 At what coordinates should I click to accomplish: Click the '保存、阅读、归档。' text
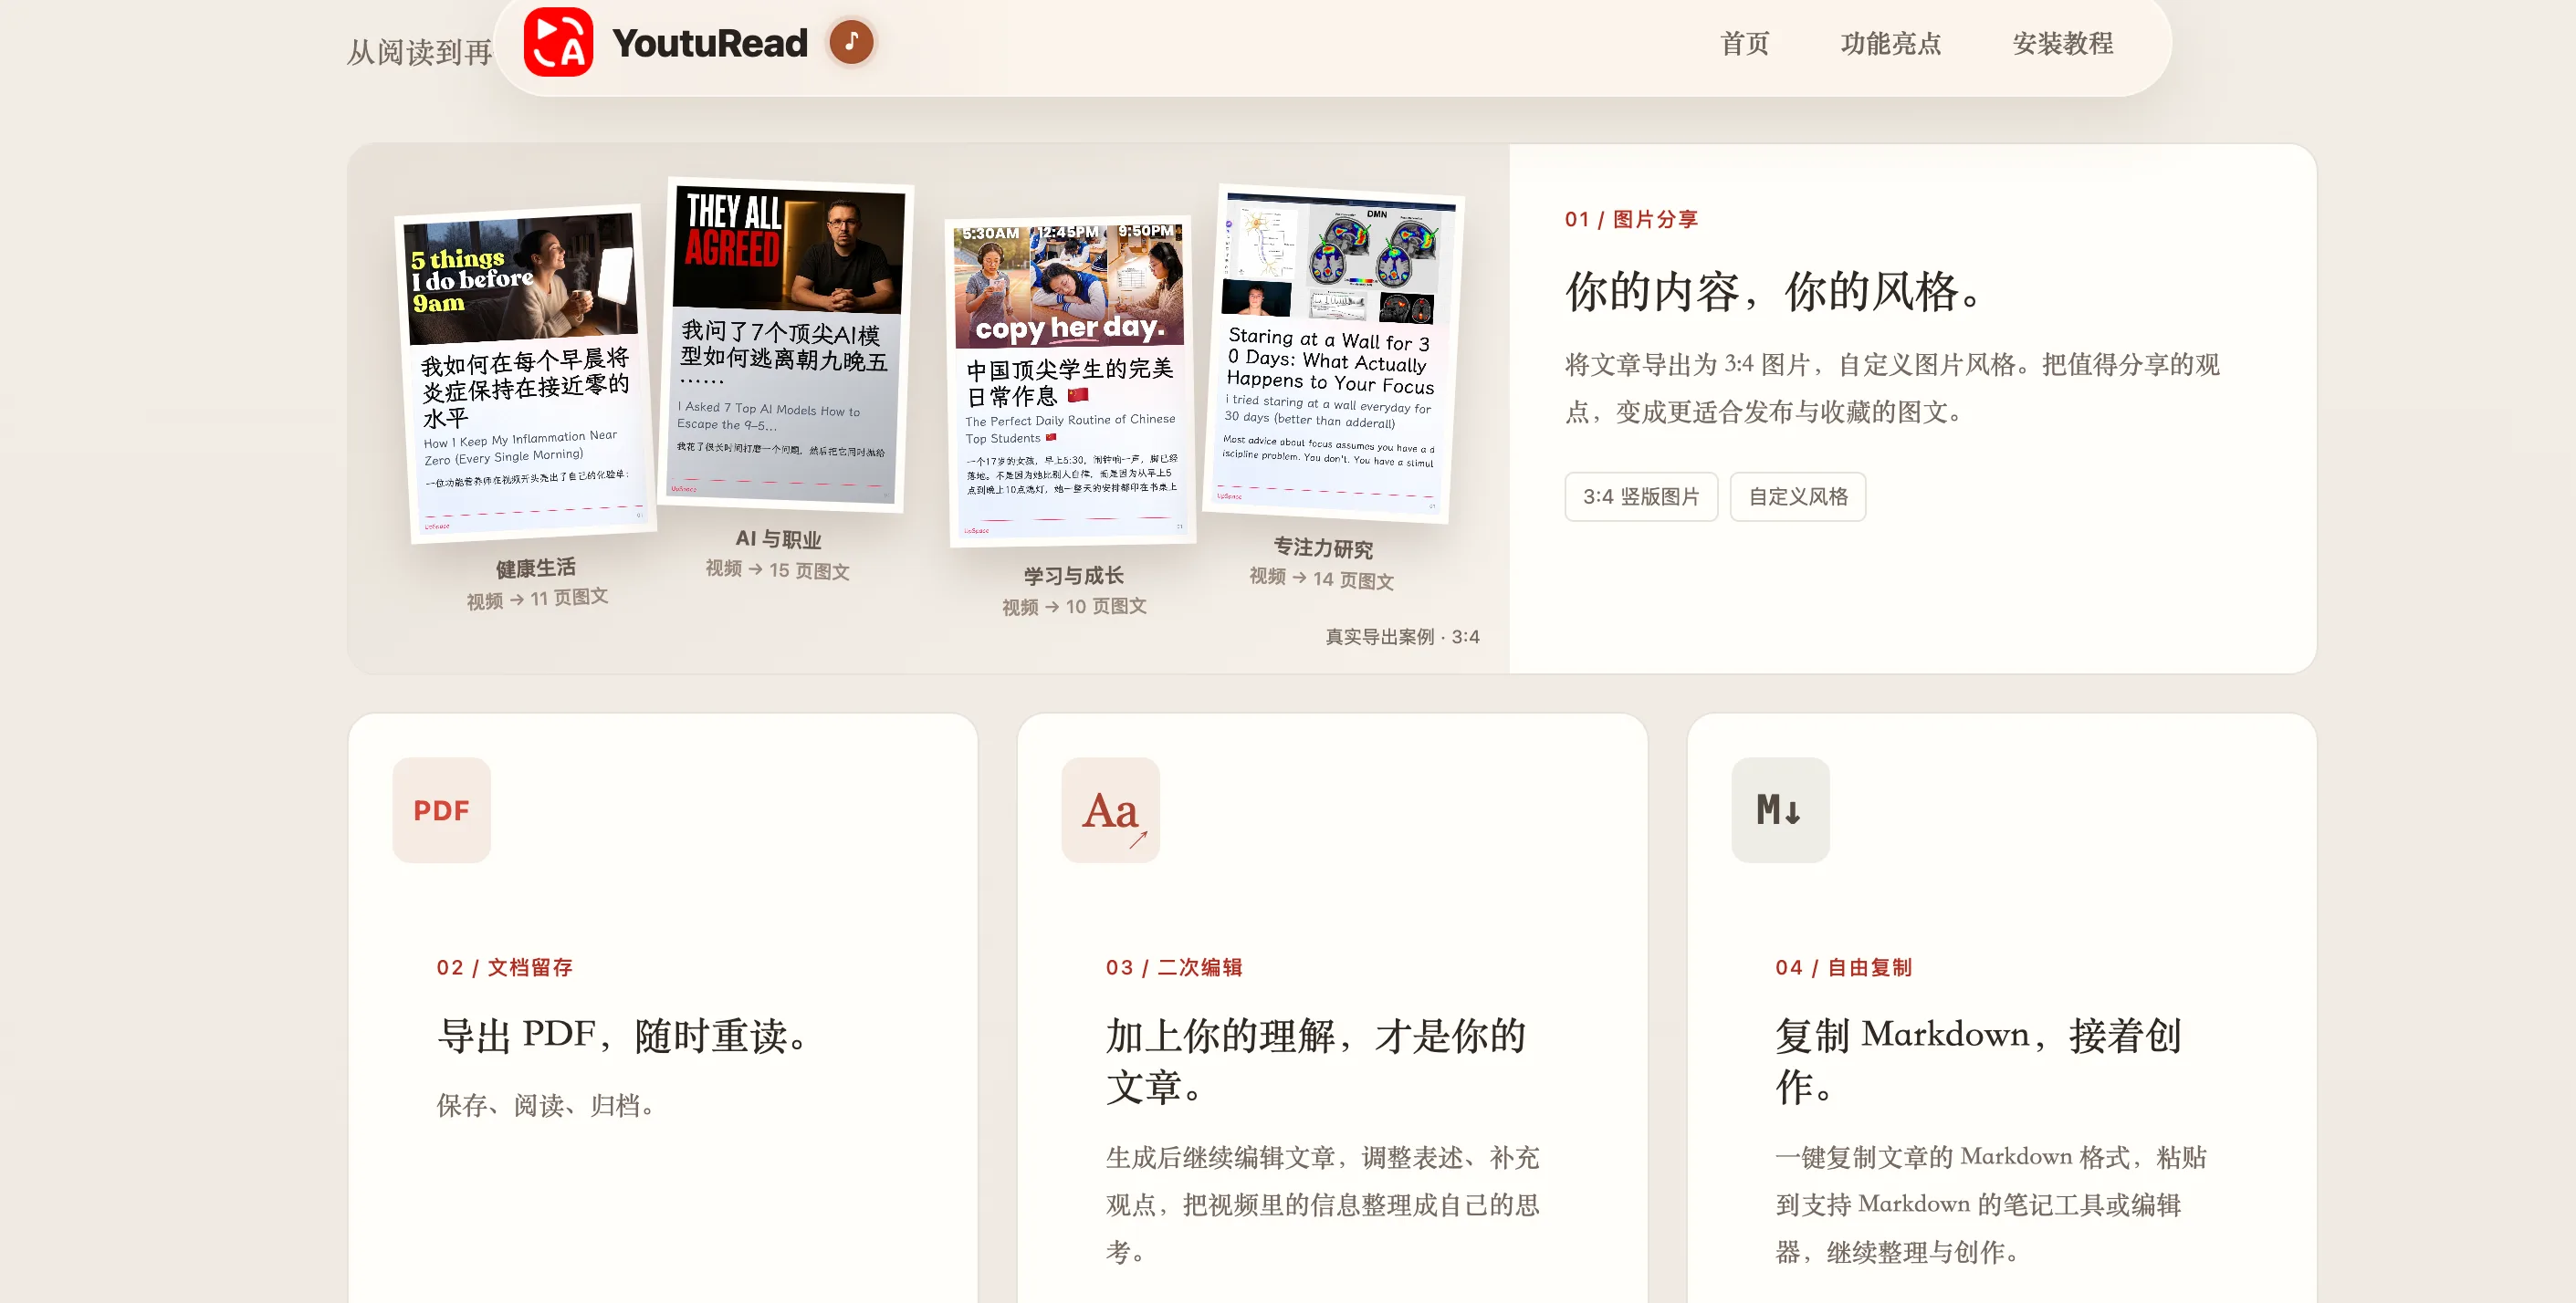coord(545,1105)
